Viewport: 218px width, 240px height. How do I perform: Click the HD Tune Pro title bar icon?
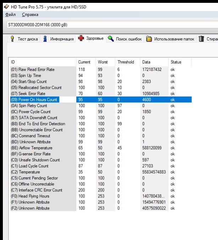pos(6,7)
